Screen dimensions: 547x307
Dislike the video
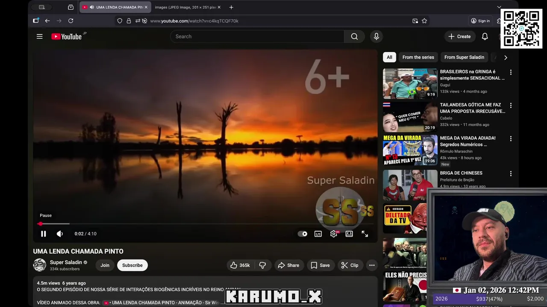tap(262, 265)
